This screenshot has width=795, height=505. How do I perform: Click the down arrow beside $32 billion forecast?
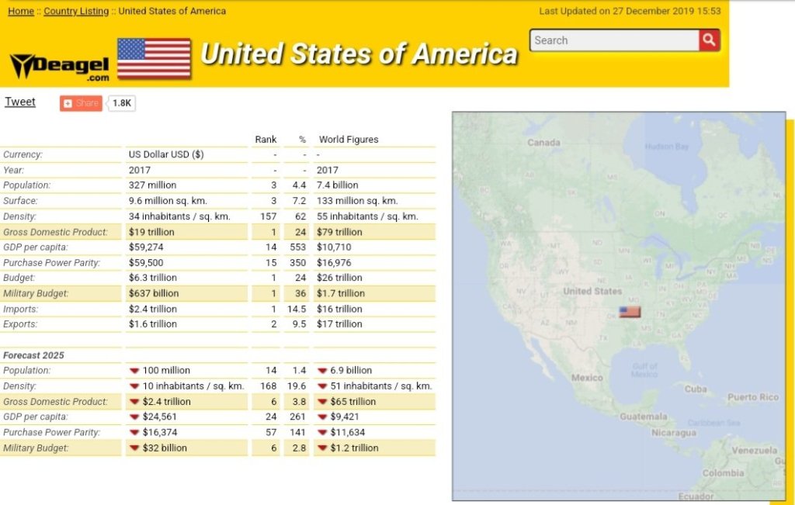click(x=134, y=448)
